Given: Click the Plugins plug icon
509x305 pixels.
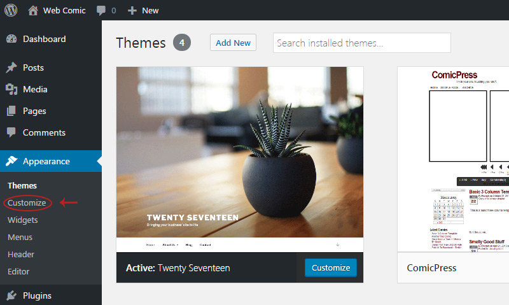Looking at the screenshot, I should 11,295.
